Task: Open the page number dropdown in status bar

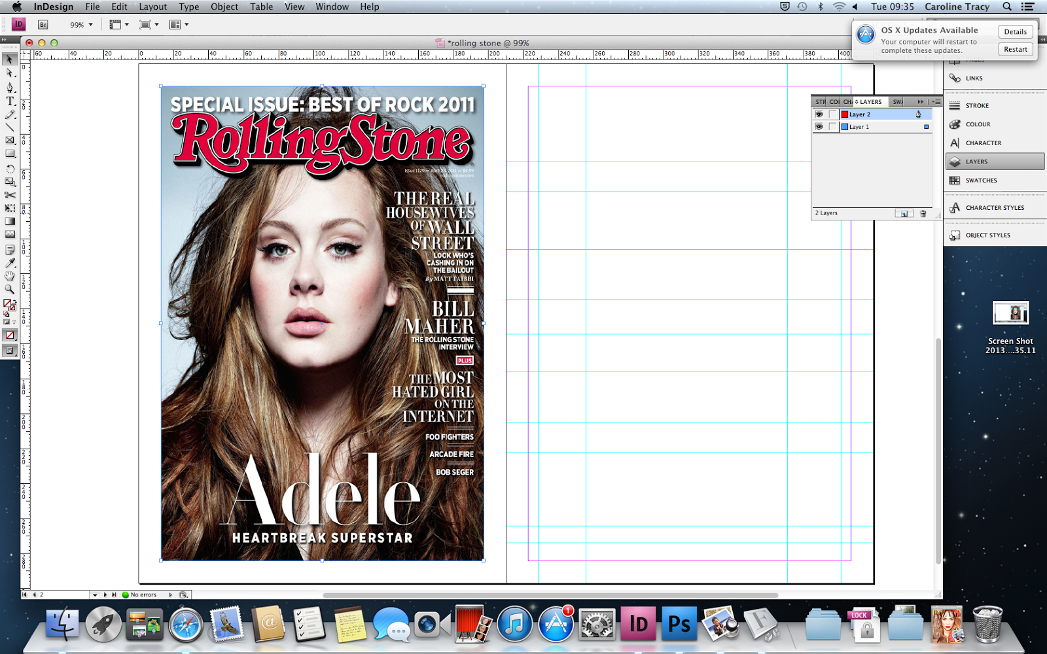Action: tap(95, 595)
